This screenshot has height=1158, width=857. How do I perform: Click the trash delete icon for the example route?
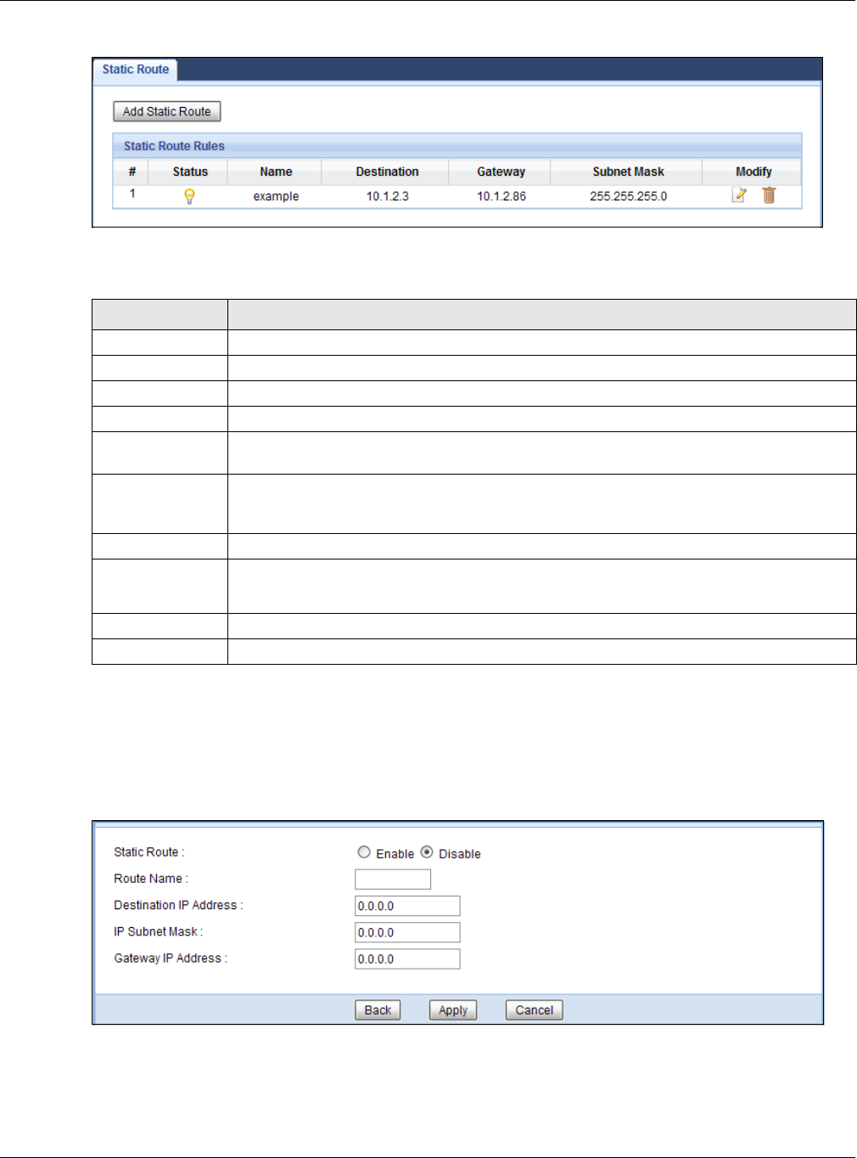pos(769,195)
